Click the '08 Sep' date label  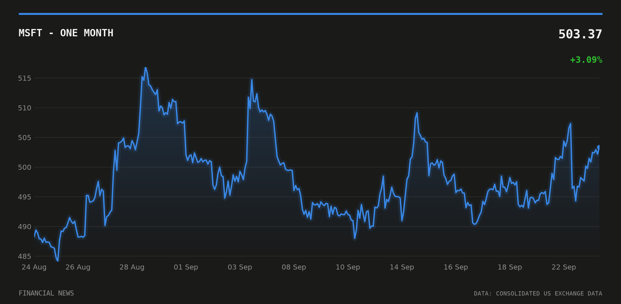pos(294,267)
